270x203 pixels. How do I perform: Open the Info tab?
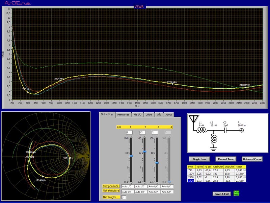tap(159, 115)
